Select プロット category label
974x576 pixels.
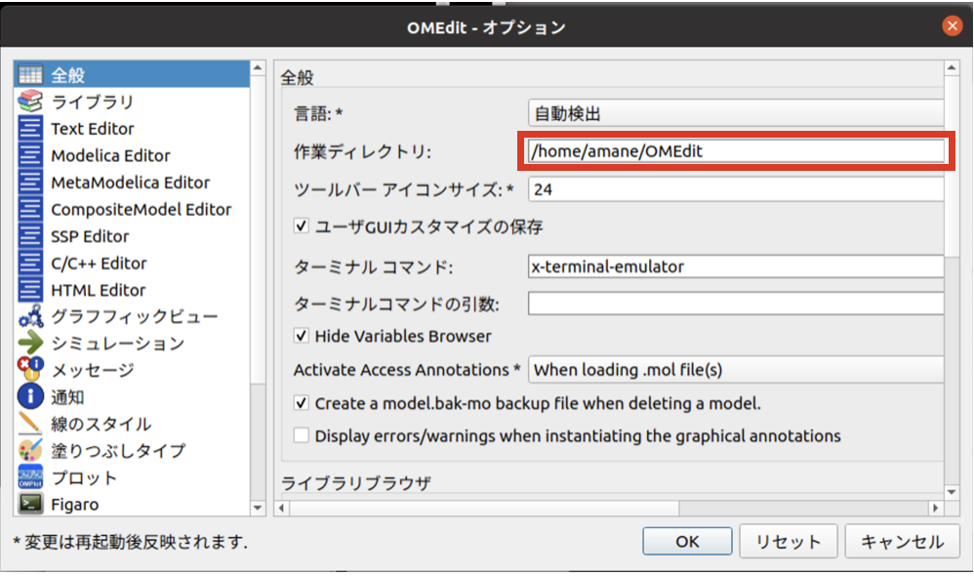click(x=84, y=477)
